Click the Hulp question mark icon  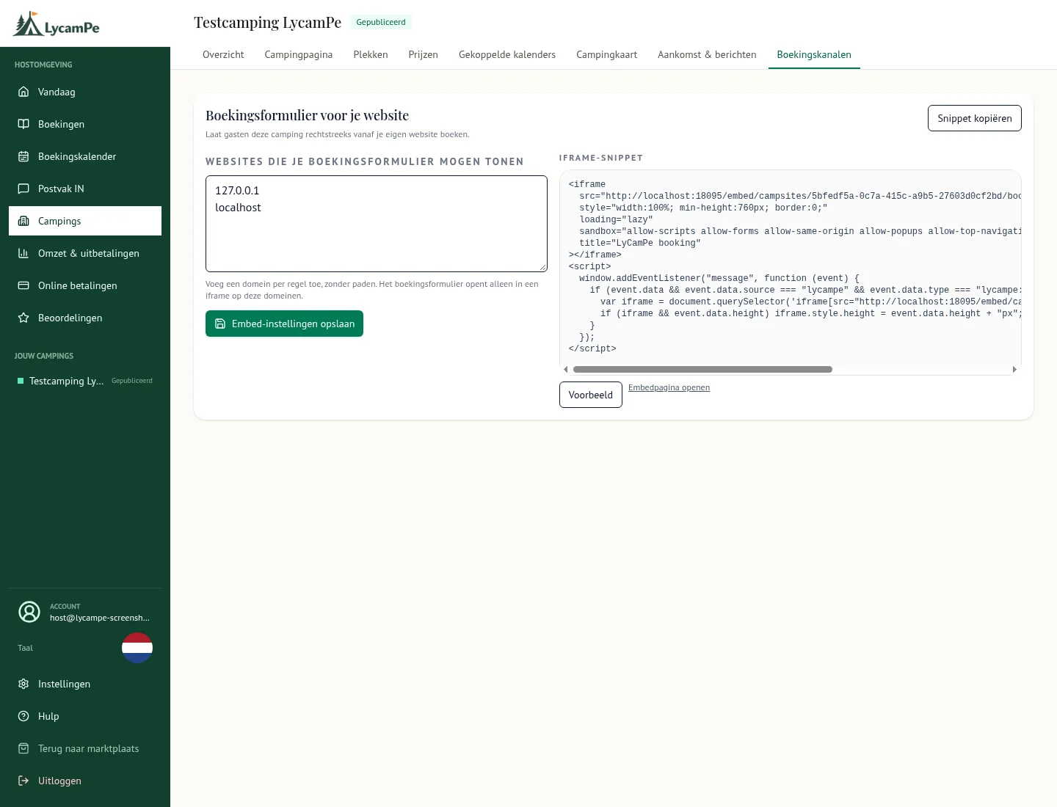[x=23, y=716]
